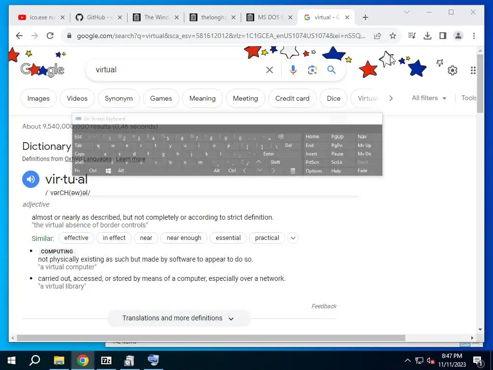This screenshot has height=370, width=493.
Task: Click the on-screen keyboard menu key
Action: click(293, 171)
